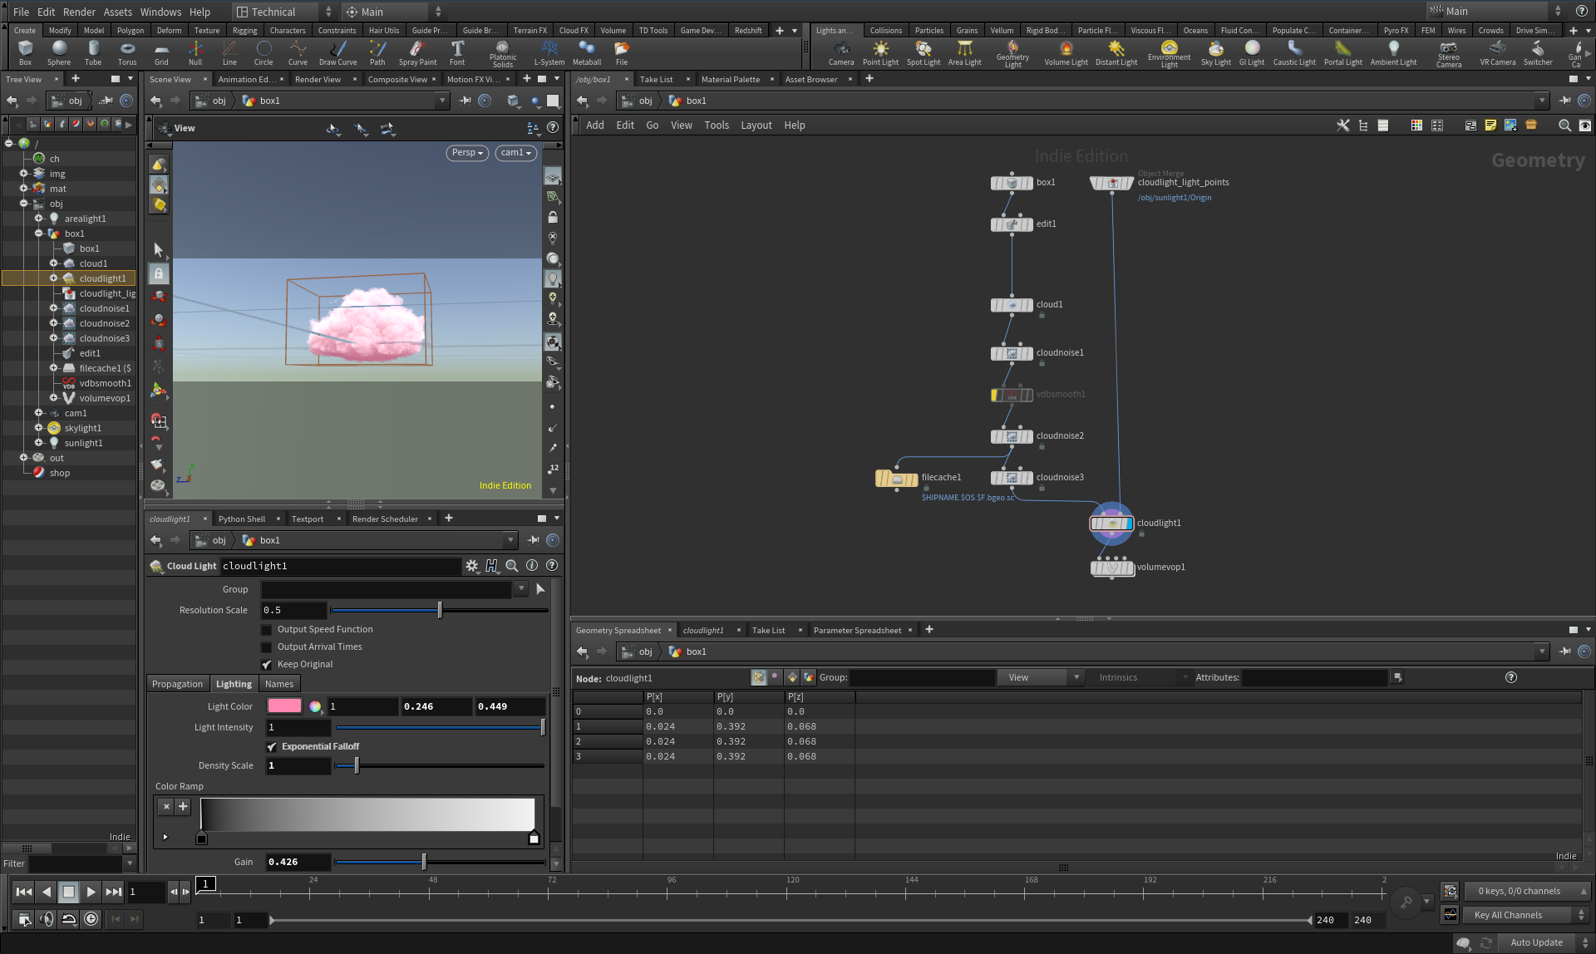Toggle the points attribute class in spreadsheet
Image resolution: width=1596 pixels, height=954 pixels.
[758, 677]
